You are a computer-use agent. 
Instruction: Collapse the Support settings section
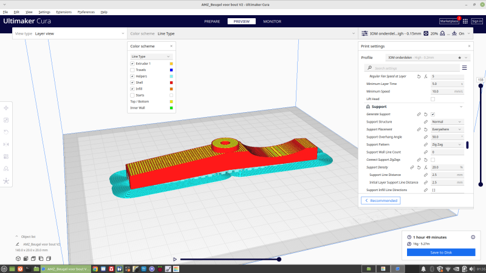[461, 106]
